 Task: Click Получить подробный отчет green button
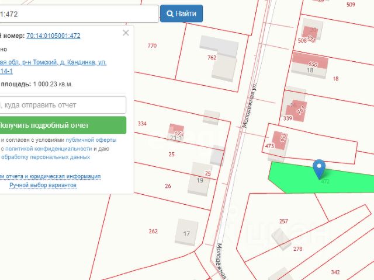point(63,125)
